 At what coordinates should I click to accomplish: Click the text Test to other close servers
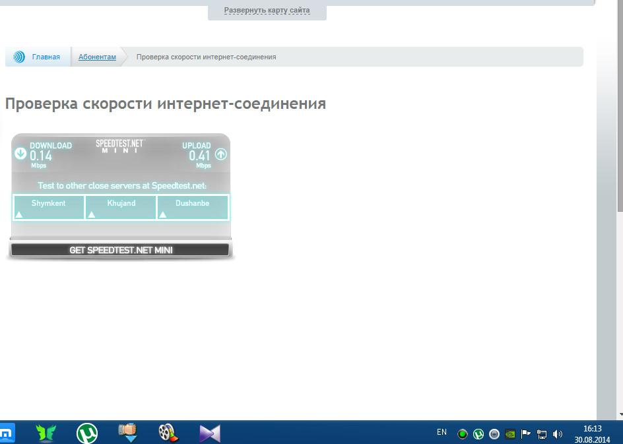click(122, 185)
